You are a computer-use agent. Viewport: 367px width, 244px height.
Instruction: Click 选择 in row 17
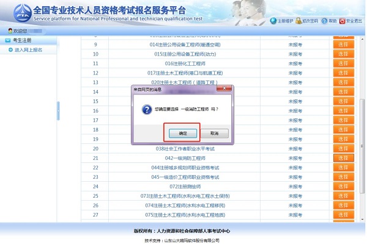pos(343,120)
